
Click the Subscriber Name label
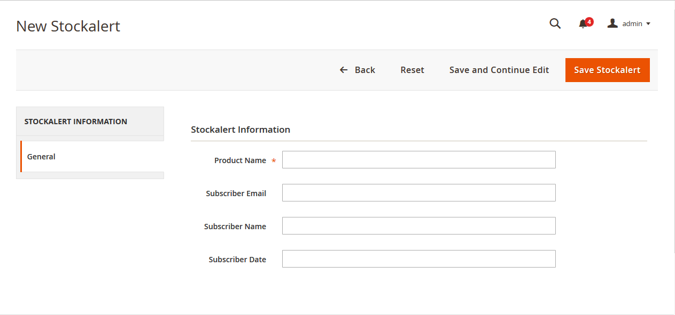[x=235, y=227]
